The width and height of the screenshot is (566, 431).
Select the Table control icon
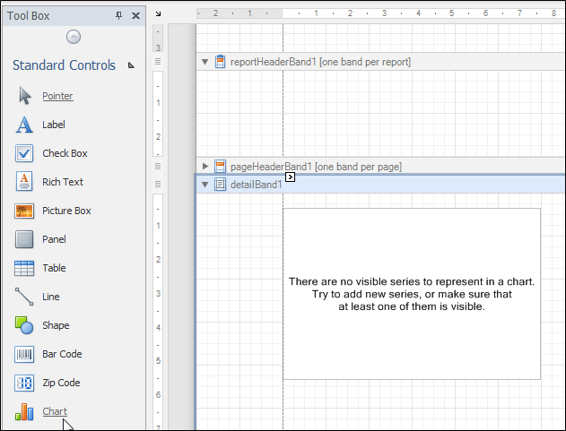click(x=24, y=268)
